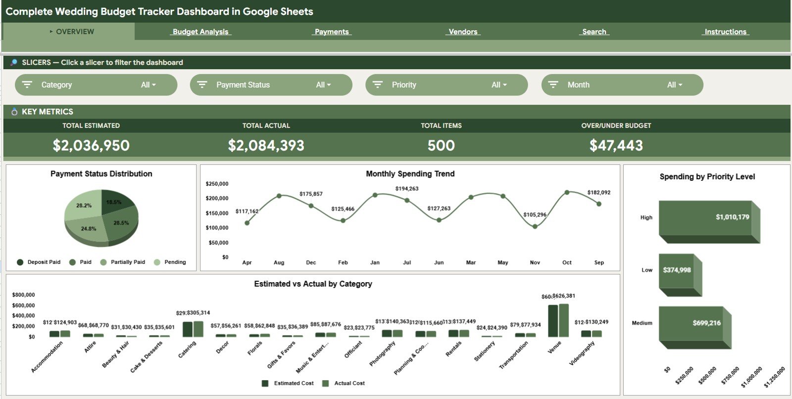Image resolution: width=792 pixels, height=399 pixels.
Task: Click the Priority slicer filter icon
Action: click(x=377, y=85)
